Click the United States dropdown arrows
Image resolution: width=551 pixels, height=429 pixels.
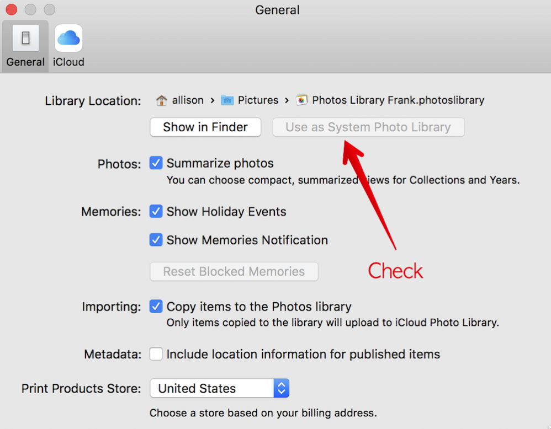(x=282, y=388)
